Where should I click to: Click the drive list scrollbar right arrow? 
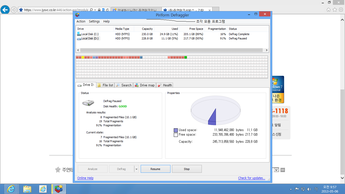click(x=267, y=50)
